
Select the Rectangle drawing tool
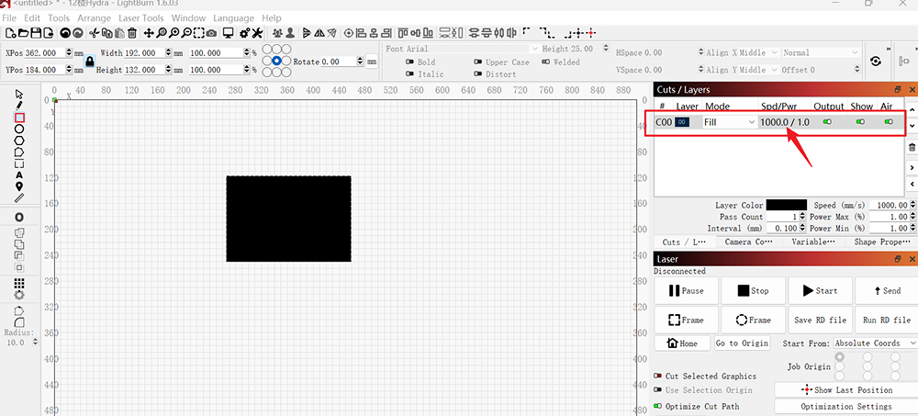point(19,118)
